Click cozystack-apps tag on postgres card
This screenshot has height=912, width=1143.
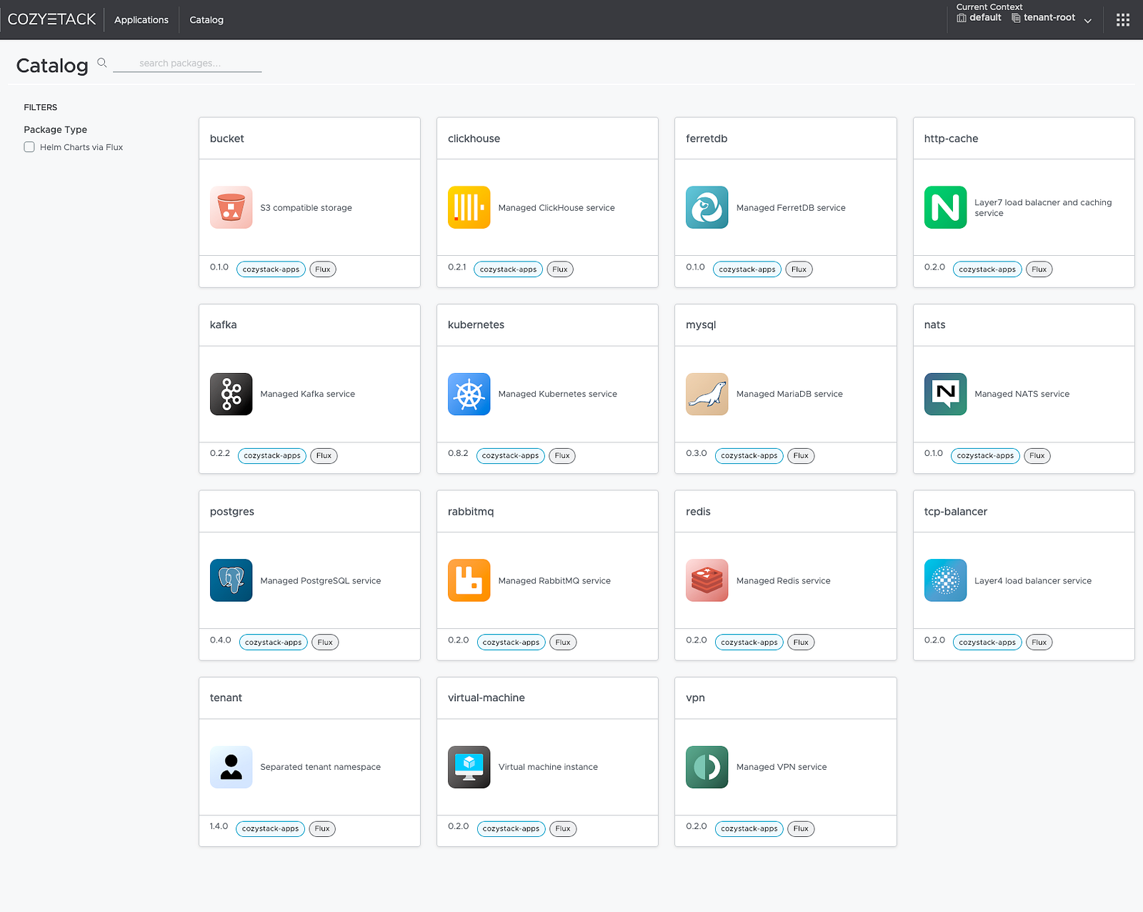[x=273, y=643]
